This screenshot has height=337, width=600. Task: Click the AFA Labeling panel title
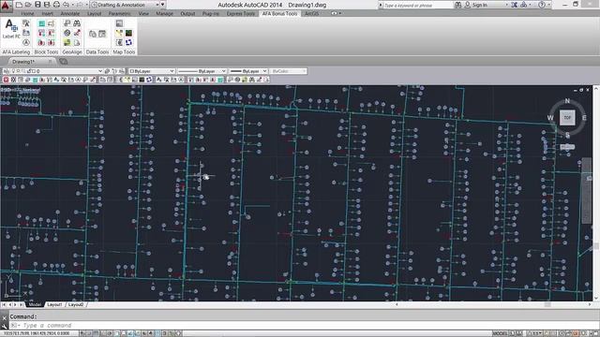coord(16,51)
